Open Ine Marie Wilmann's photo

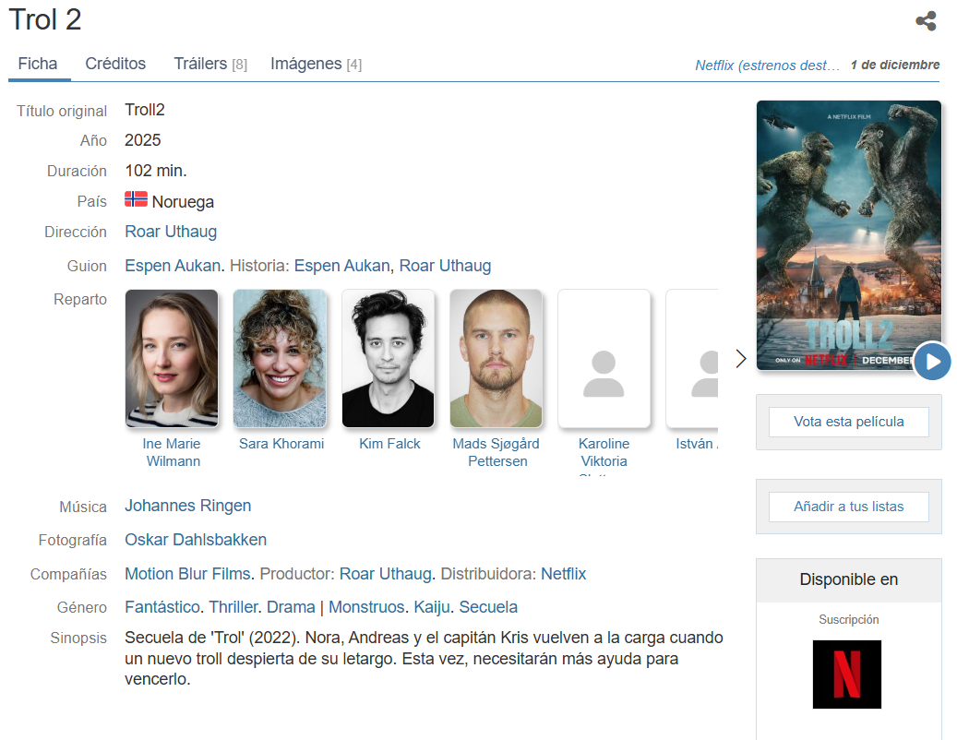(x=172, y=358)
